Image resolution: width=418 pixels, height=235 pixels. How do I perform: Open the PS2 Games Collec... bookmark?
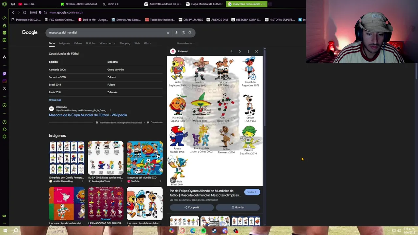coord(59,20)
